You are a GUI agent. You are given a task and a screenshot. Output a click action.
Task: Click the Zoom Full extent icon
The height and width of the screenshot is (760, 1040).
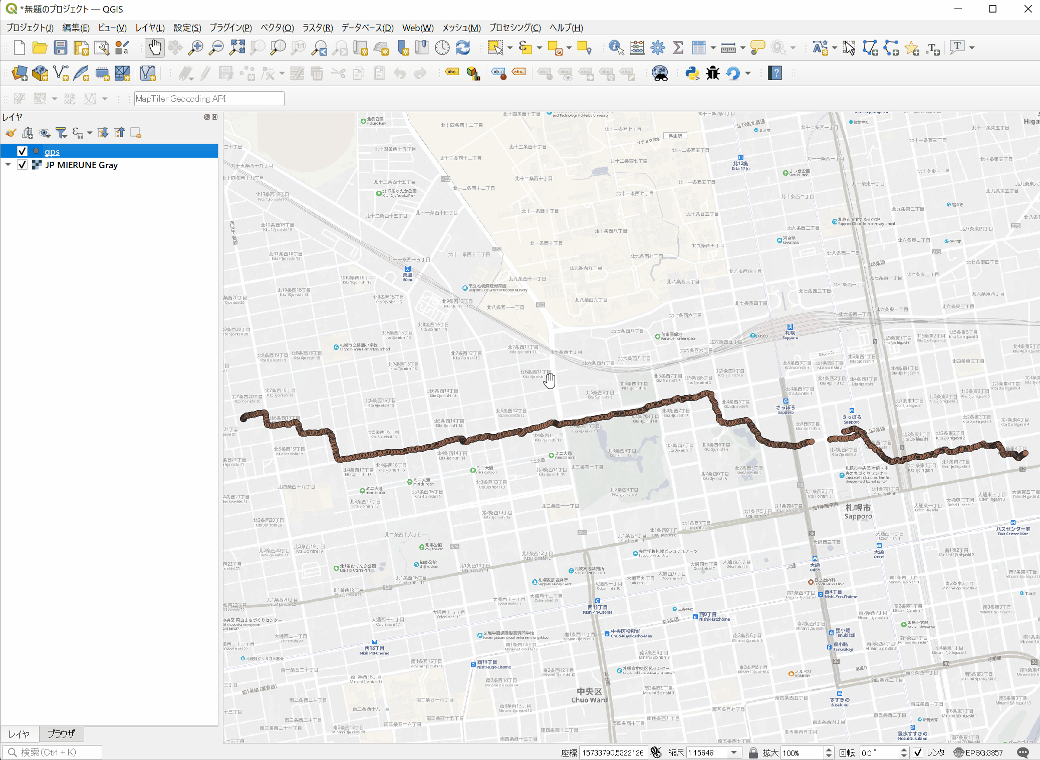coord(237,48)
